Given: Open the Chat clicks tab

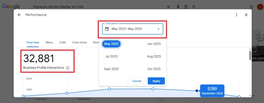Looking at the screenshot, I should click(x=79, y=42).
